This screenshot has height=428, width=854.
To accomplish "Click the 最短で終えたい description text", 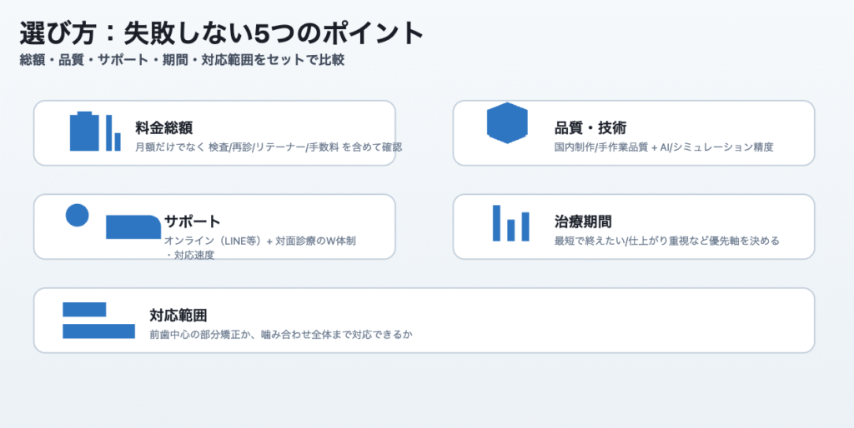I will tap(666, 241).
